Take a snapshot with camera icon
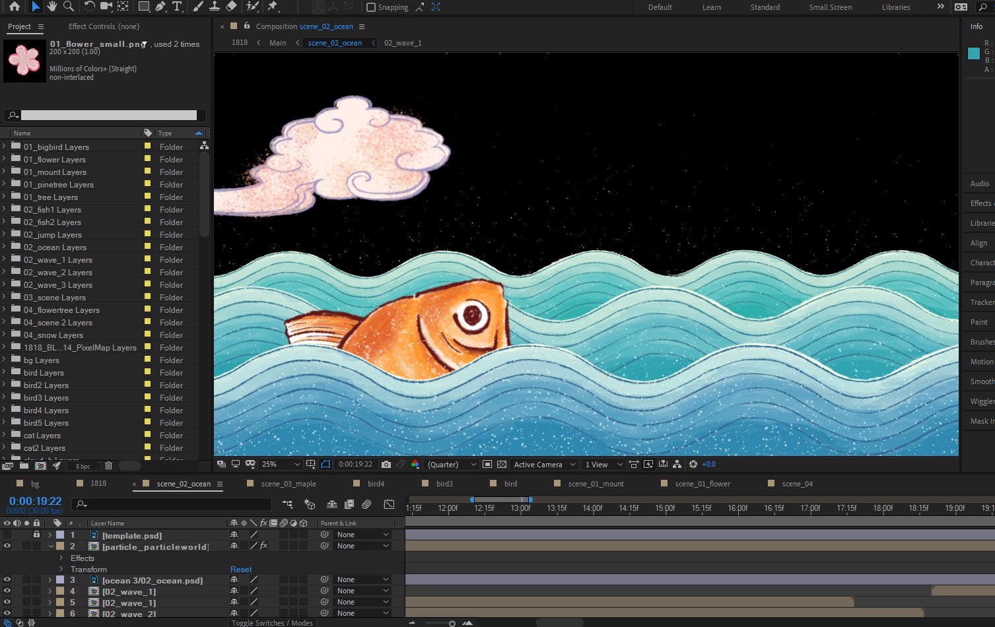 (x=386, y=465)
